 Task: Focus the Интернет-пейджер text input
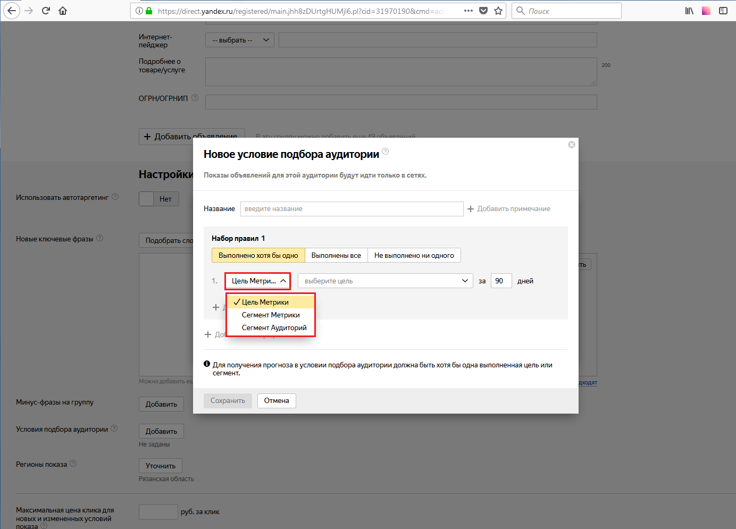tap(438, 40)
